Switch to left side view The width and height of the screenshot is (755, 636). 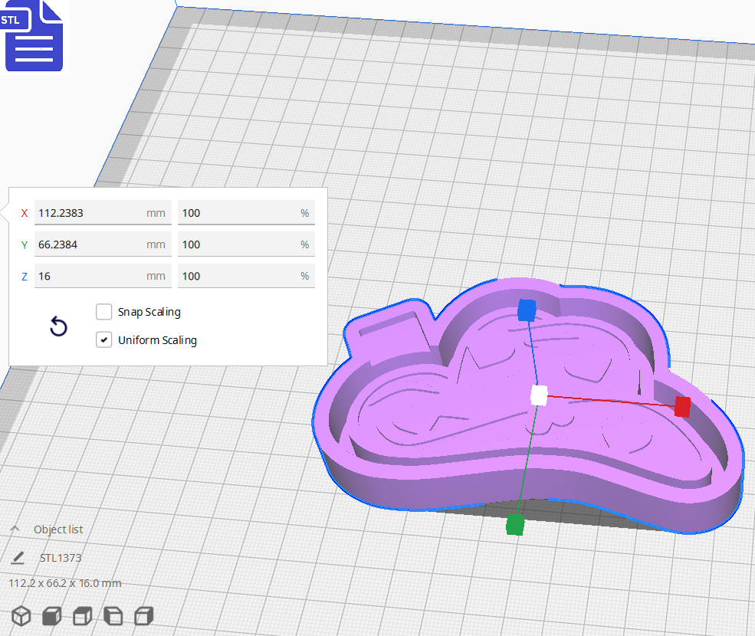point(112,615)
